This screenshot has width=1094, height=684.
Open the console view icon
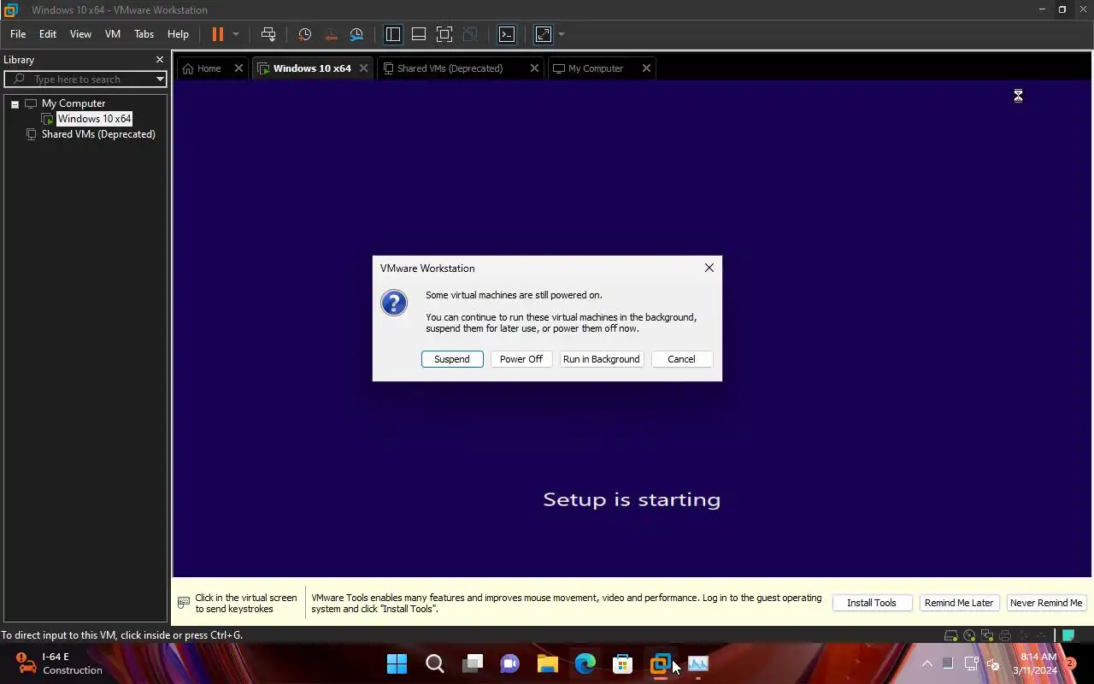507,34
